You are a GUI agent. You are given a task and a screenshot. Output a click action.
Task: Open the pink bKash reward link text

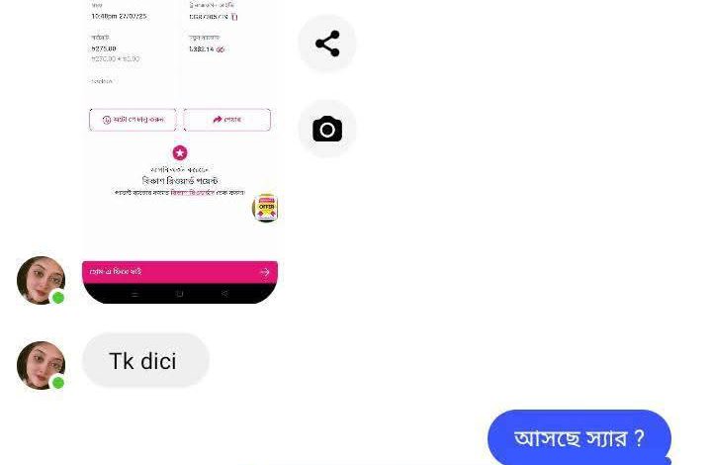[192, 193]
